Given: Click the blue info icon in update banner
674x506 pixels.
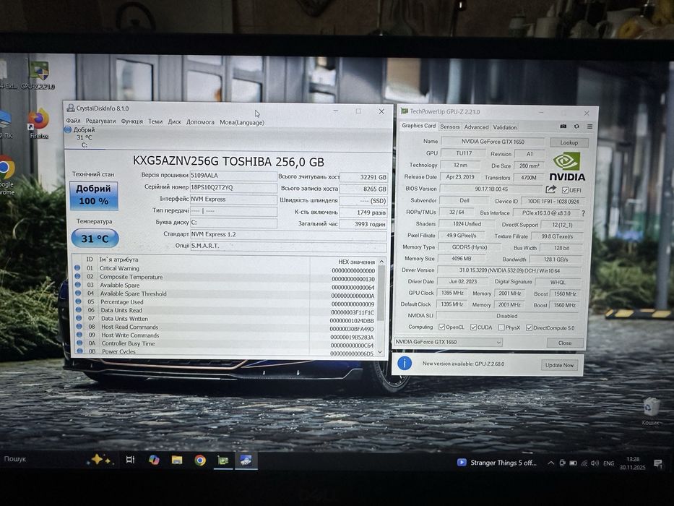Looking at the screenshot, I should [x=405, y=364].
